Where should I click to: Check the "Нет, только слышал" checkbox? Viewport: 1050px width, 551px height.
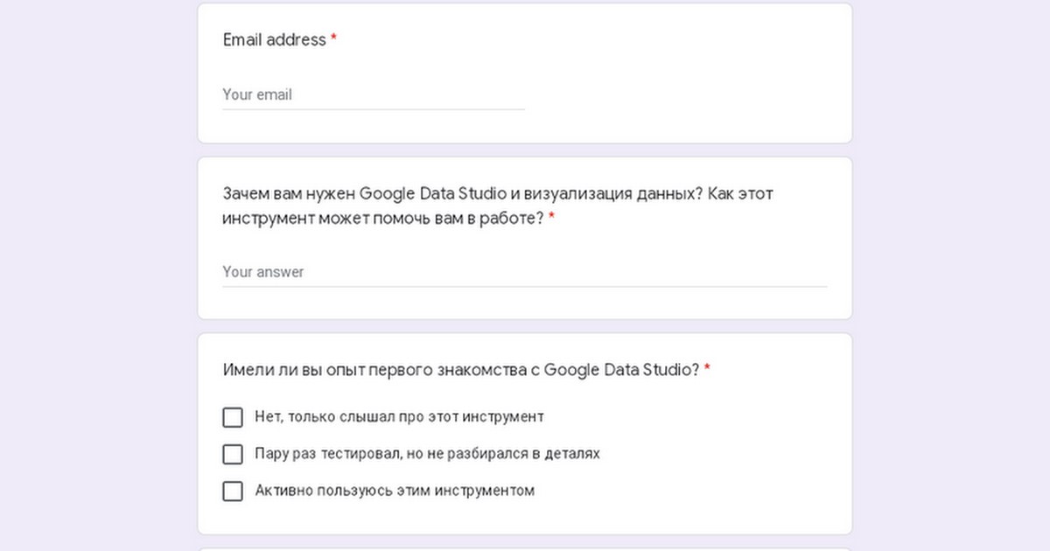click(233, 417)
